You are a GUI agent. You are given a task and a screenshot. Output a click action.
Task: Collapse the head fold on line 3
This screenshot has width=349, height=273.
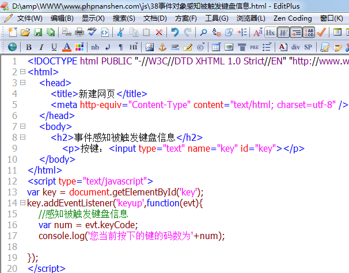(x=22, y=83)
